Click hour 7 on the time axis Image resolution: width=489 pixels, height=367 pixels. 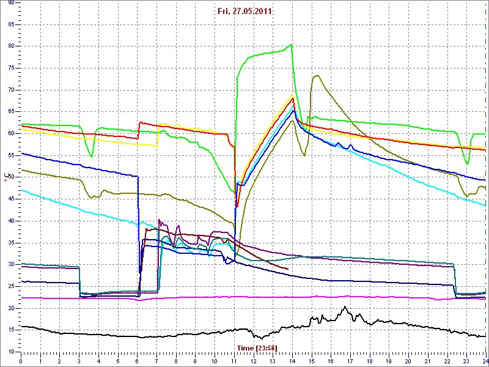(156, 361)
